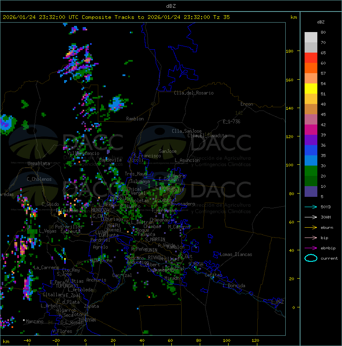The image size is (342, 346).
Task: Pick the bright green 20-30 dBZ swatch
Action: [x=311, y=171]
